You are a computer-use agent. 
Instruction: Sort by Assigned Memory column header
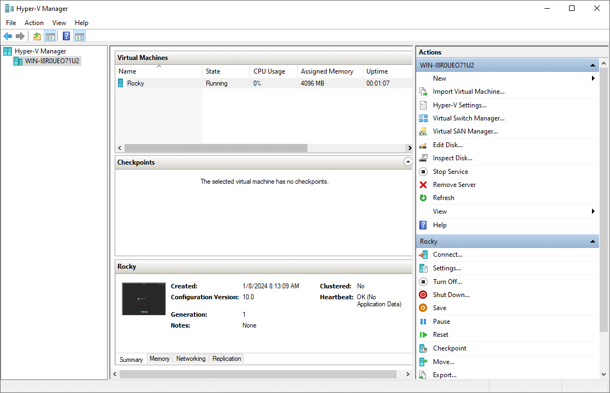pos(330,71)
